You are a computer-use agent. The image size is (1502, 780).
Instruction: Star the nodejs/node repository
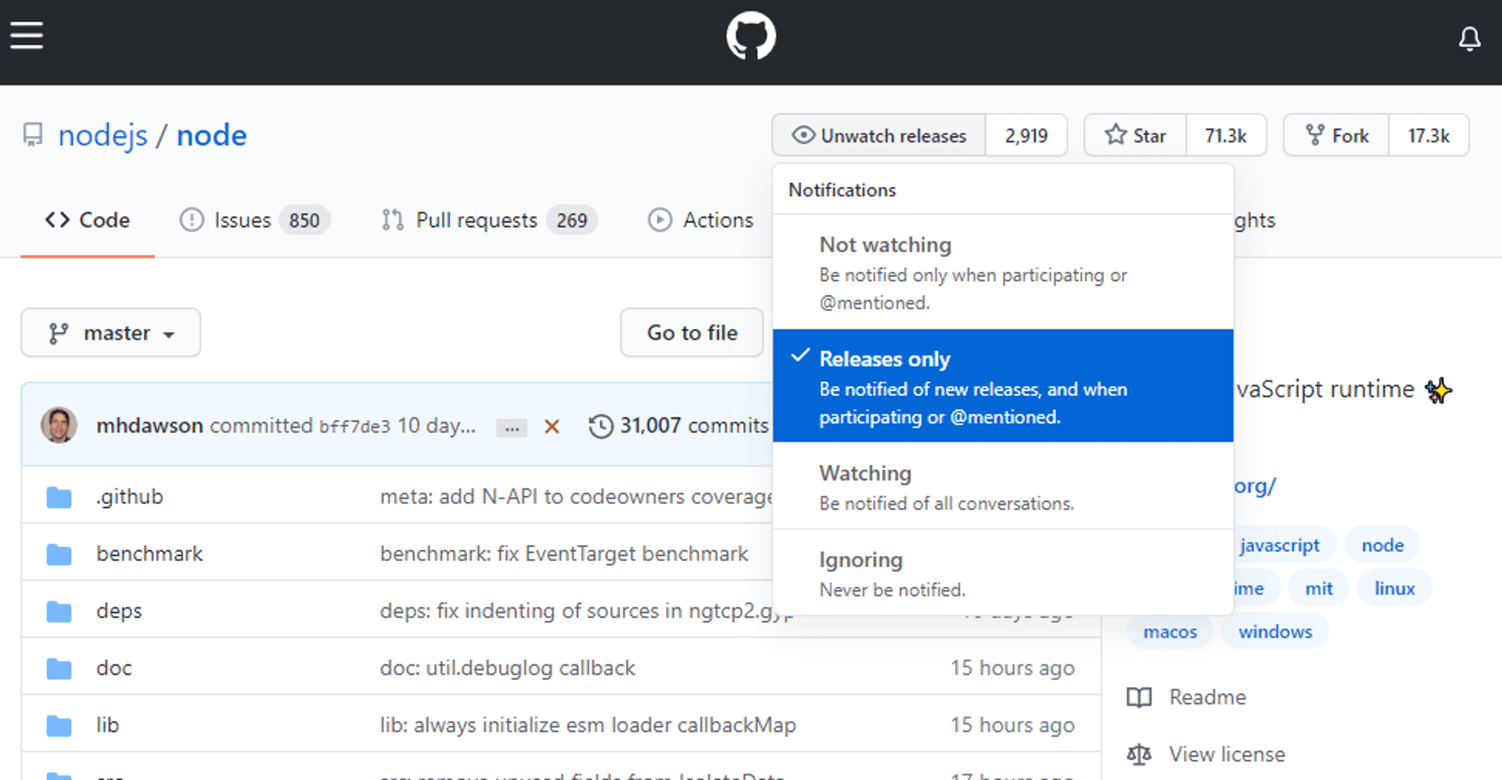pos(1134,134)
